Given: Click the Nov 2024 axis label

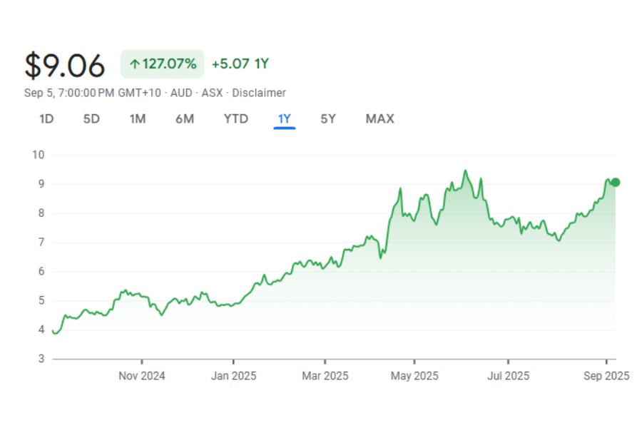Looking at the screenshot, I should pyautogui.click(x=141, y=376).
